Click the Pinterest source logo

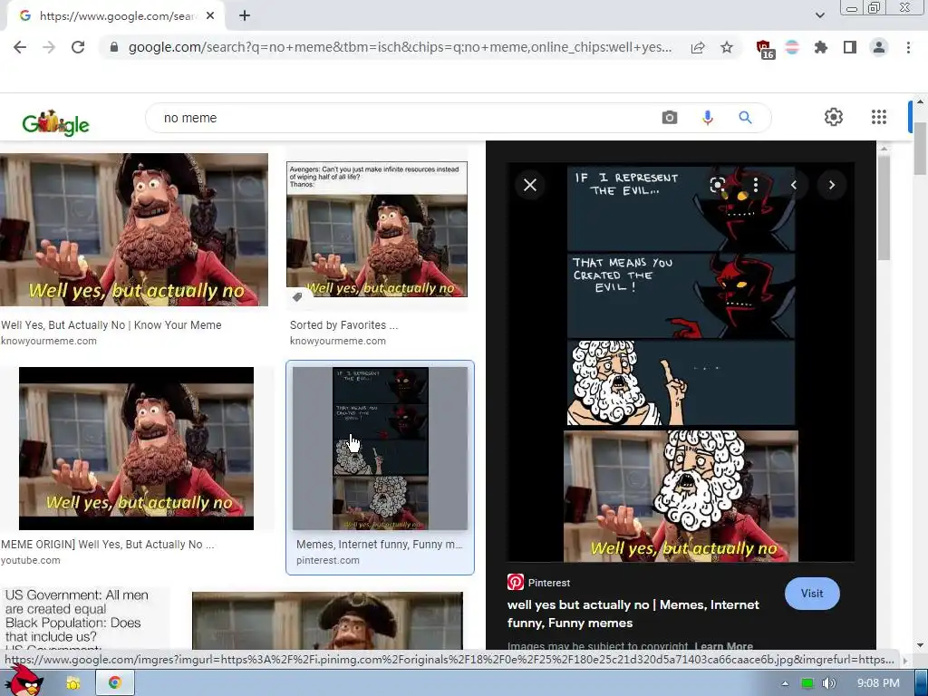516,583
